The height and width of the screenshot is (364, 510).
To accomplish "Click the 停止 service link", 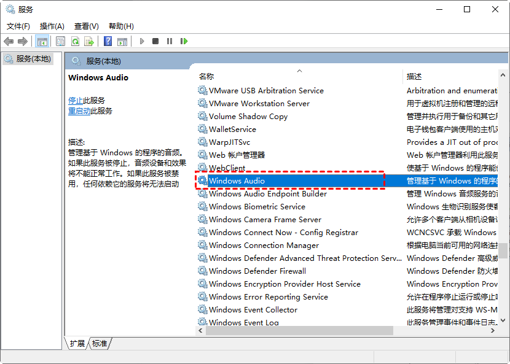I will [x=76, y=101].
